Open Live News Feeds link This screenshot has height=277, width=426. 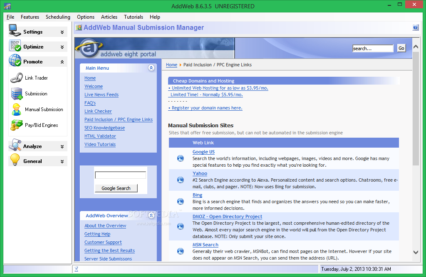tap(102, 95)
